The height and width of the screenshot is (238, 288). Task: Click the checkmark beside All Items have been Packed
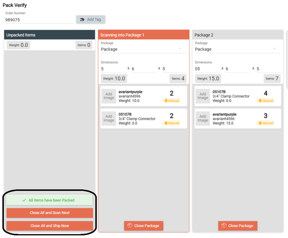(x=24, y=200)
